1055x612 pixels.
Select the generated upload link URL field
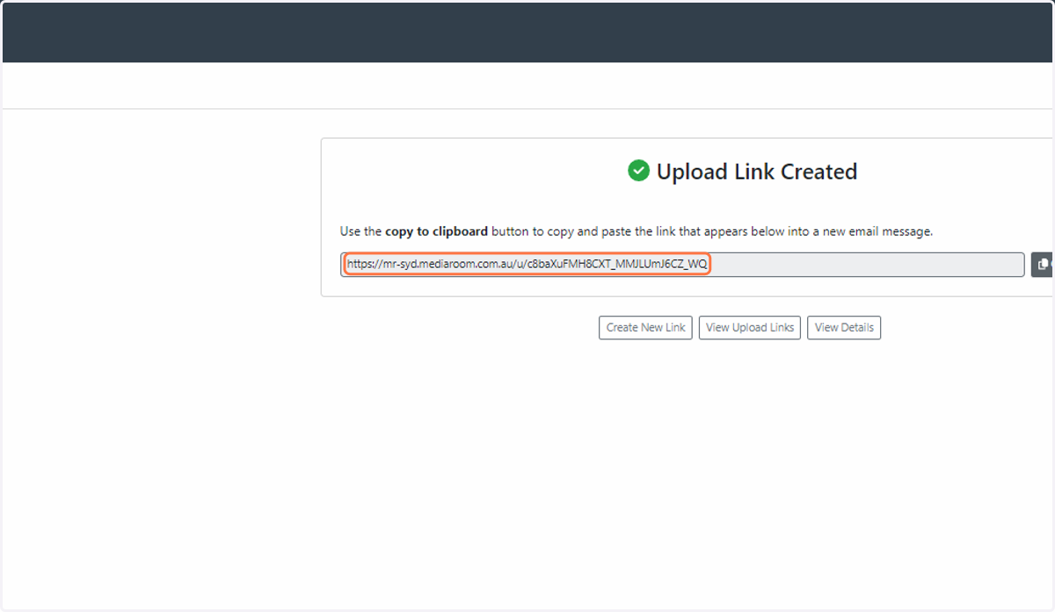pos(682,265)
